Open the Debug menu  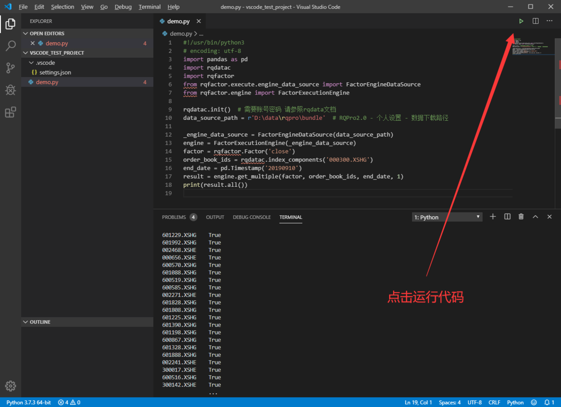[x=123, y=7]
